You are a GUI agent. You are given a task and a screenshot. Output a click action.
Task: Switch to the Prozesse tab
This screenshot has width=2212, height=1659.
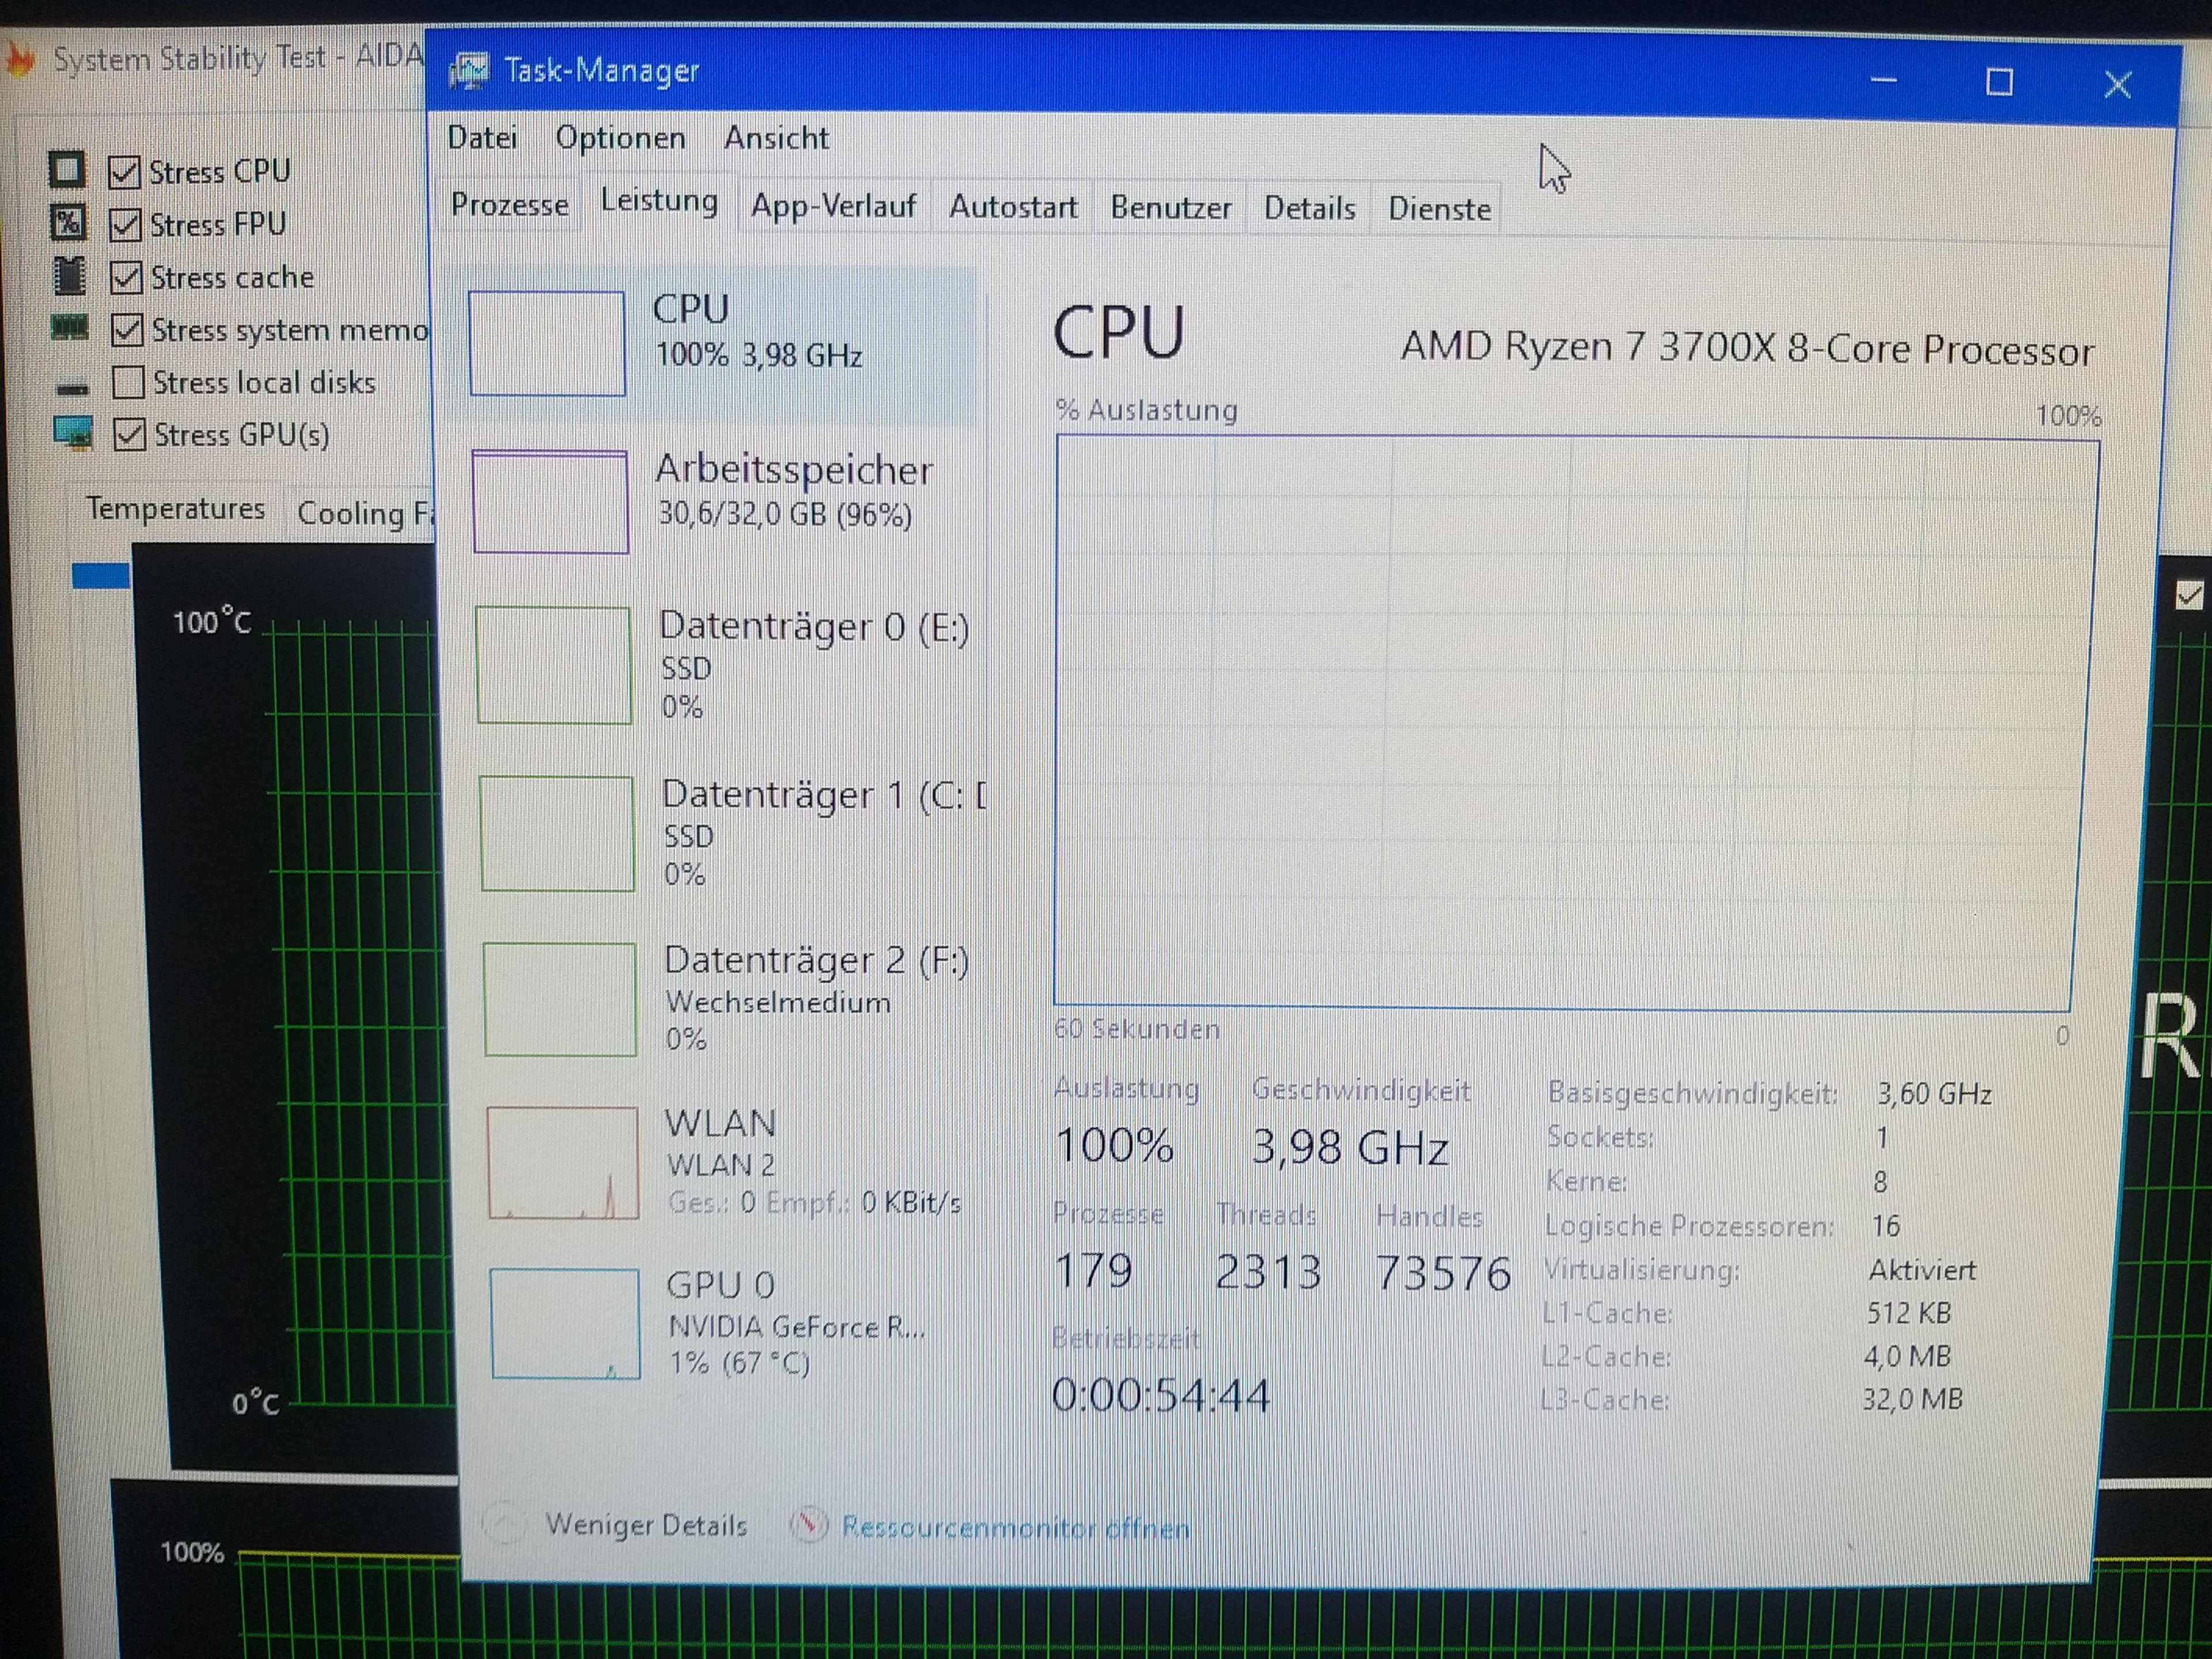click(509, 205)
